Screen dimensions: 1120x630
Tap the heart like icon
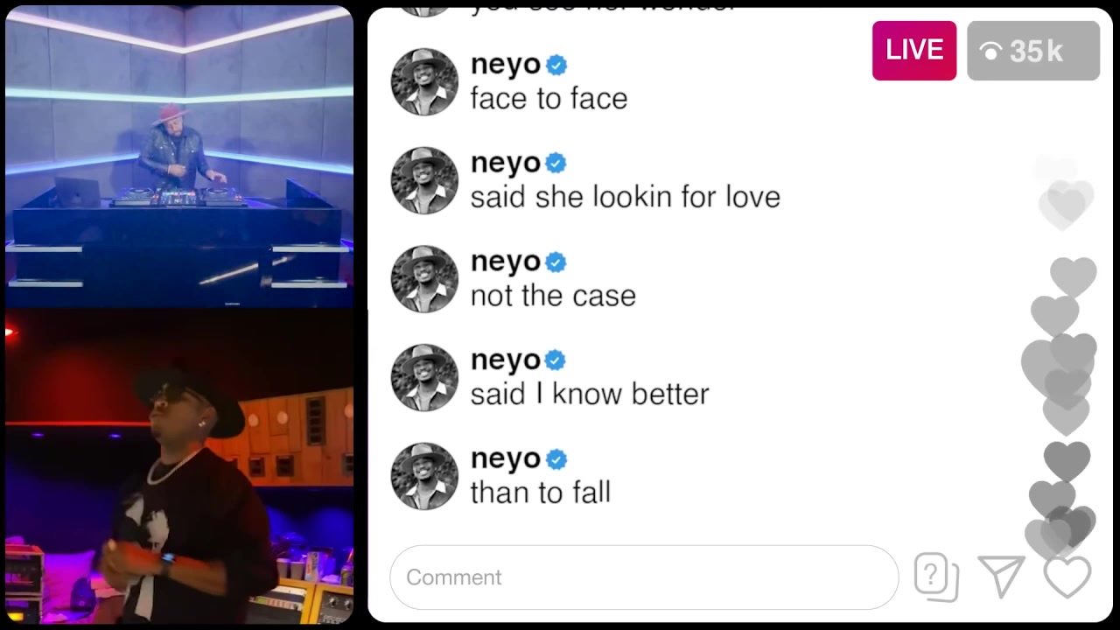1067,577
